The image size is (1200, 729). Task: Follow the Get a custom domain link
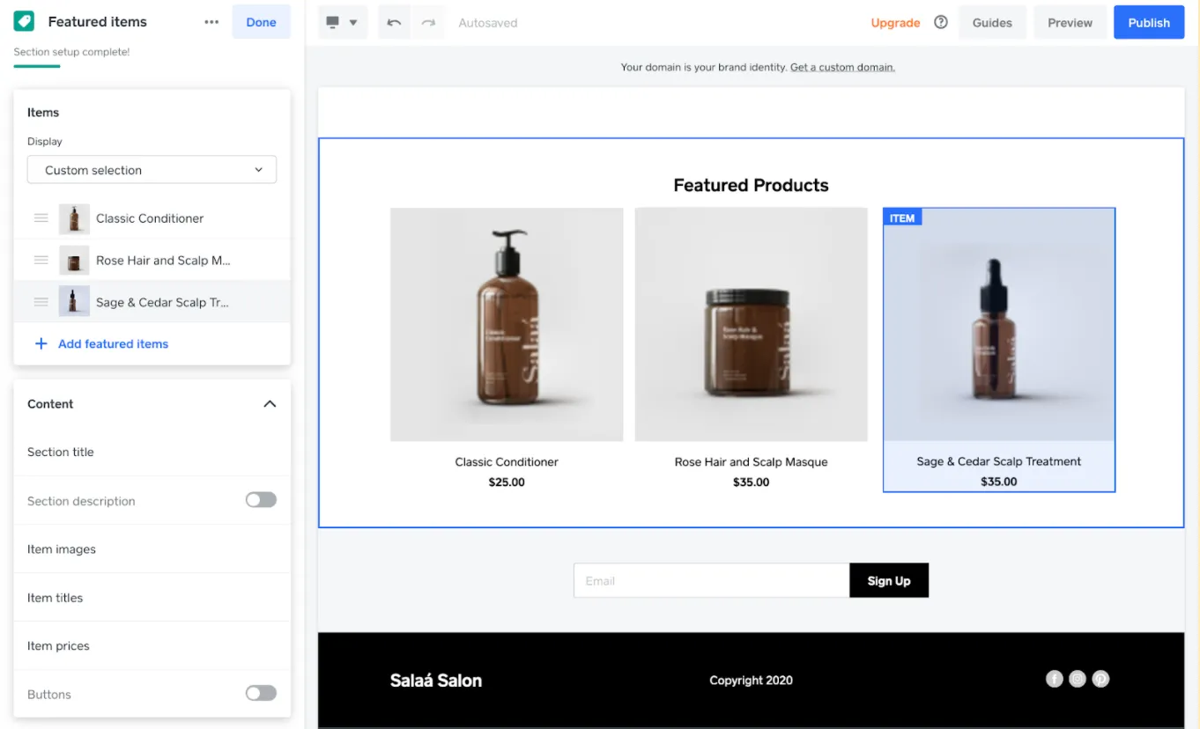pos(842,66)
